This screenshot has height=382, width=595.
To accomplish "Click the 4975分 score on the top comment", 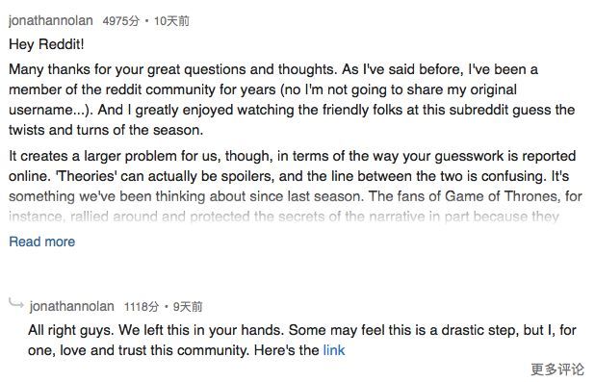I will click(121, 21).
